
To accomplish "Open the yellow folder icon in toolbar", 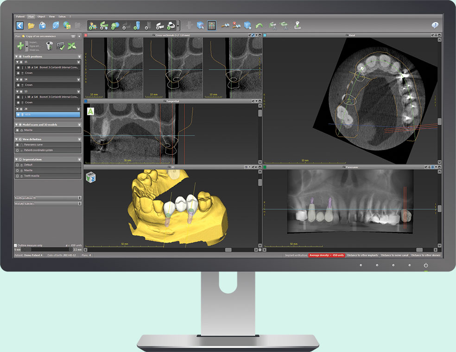I will coord(32,25).
